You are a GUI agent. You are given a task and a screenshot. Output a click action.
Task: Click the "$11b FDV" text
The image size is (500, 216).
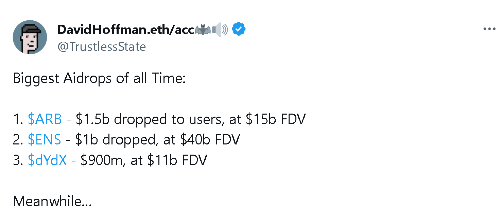(177, 160)
